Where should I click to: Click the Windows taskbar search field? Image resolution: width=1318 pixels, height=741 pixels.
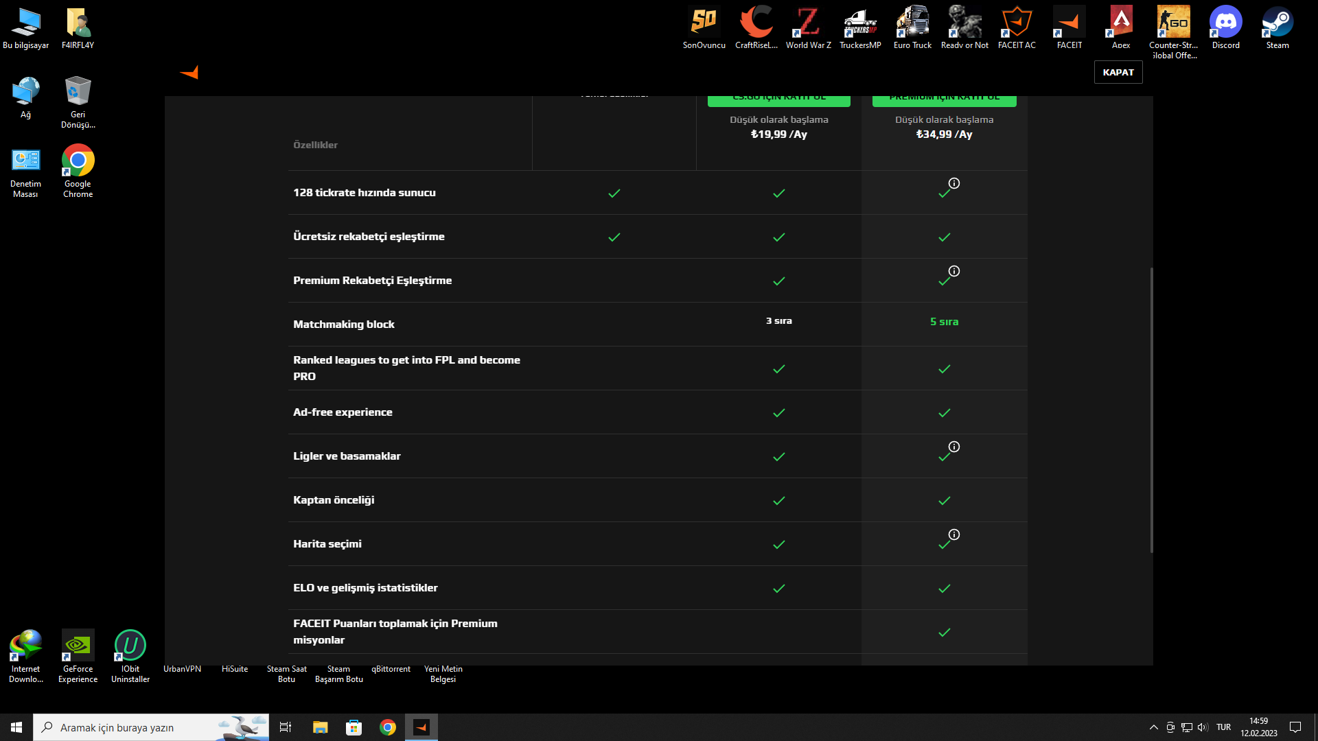(x=151, y=727)
